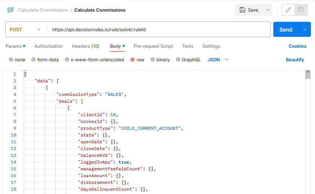This screenshot has height=194, width=315.
Task: Select the GraphQL body radio option
Action: 178,59
